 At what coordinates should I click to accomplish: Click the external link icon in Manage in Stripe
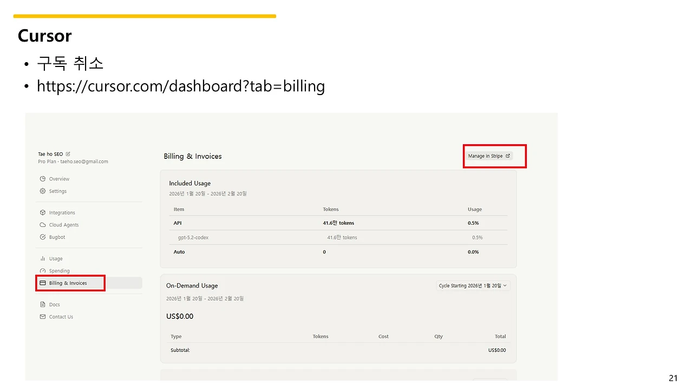(508, 156)
